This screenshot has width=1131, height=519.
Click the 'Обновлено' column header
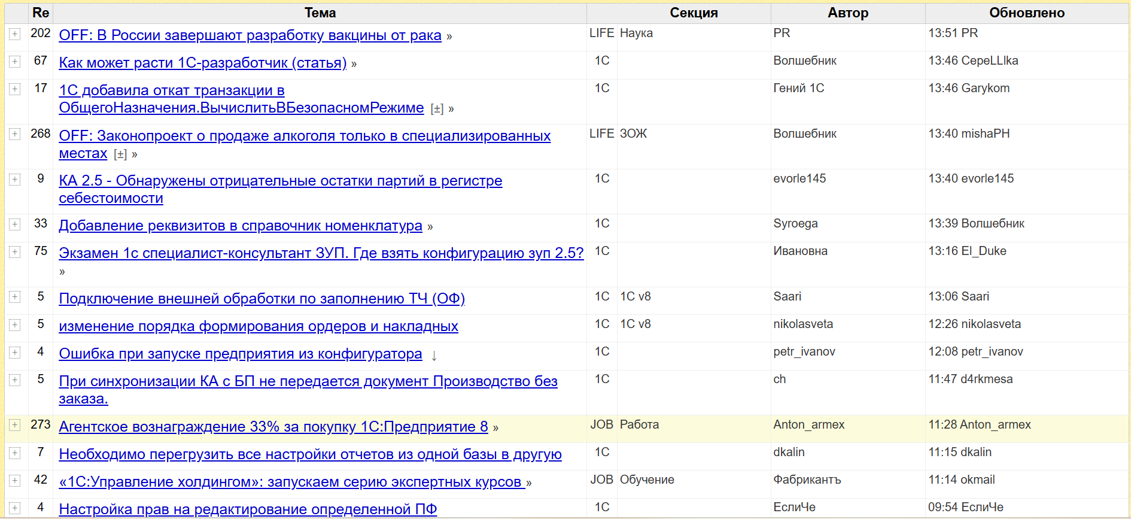click(1027, 13)
